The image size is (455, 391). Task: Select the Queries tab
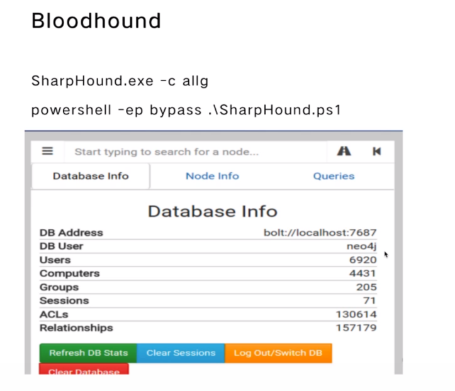coord(334,176)
